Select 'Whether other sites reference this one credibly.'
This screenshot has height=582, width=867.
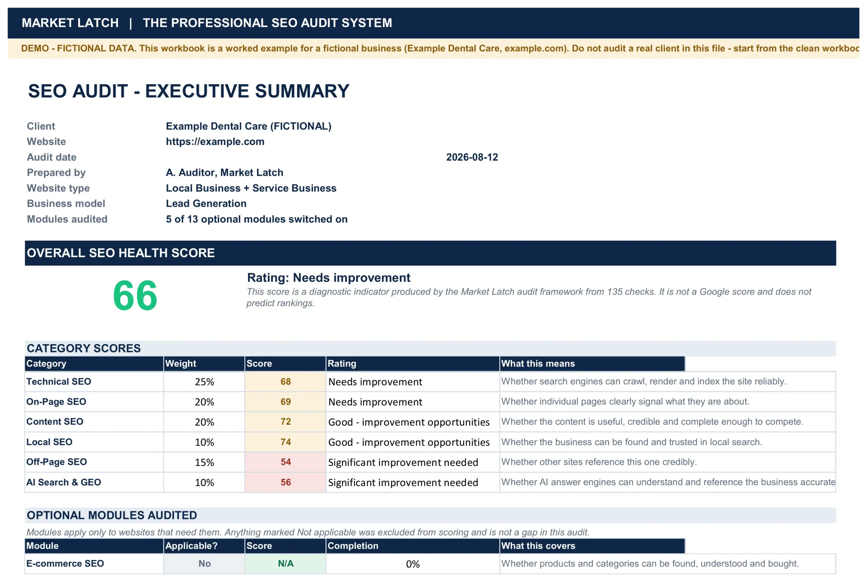coord(599,462)
